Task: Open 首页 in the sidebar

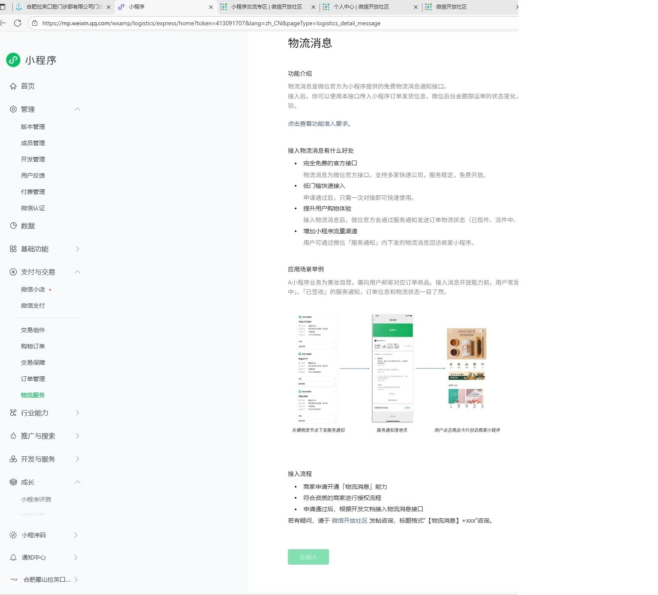Action: [28, 86]
